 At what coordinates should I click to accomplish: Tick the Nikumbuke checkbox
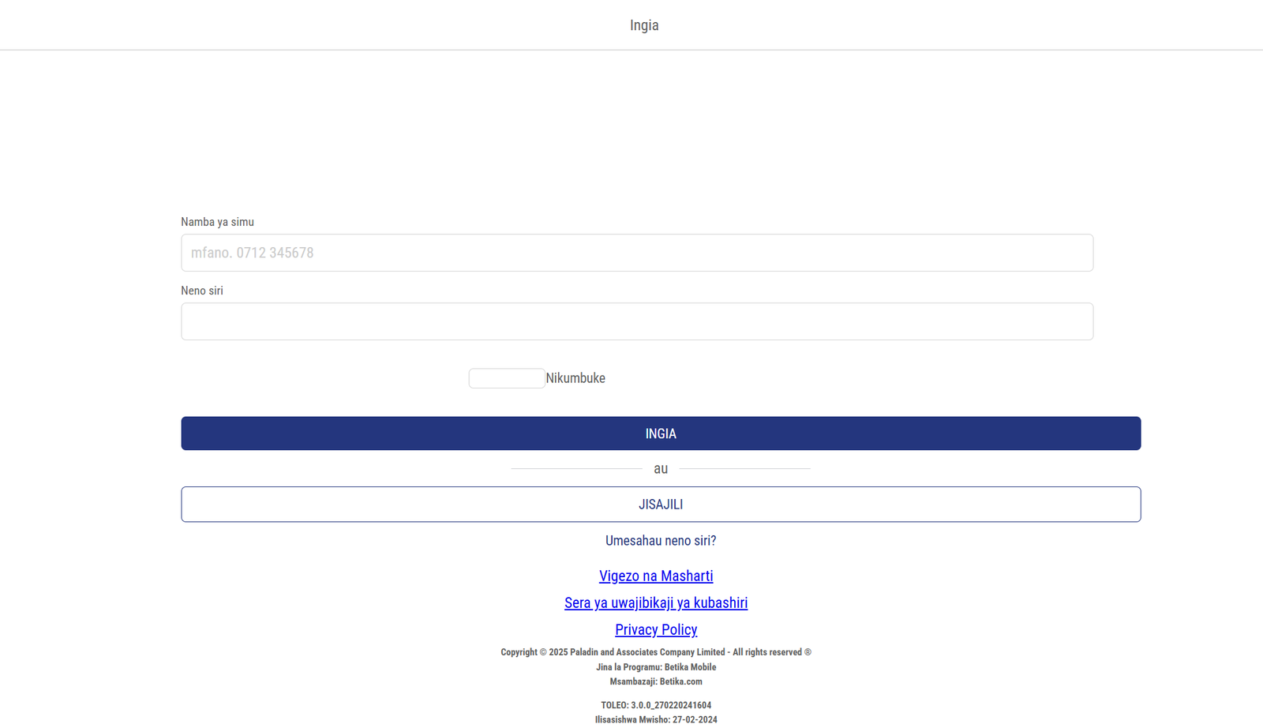pyautogui.click(x=506, y=378)
